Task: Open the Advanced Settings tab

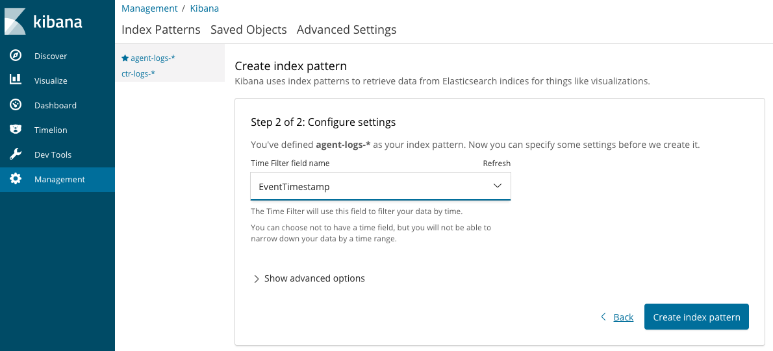Action: (346, 30)
